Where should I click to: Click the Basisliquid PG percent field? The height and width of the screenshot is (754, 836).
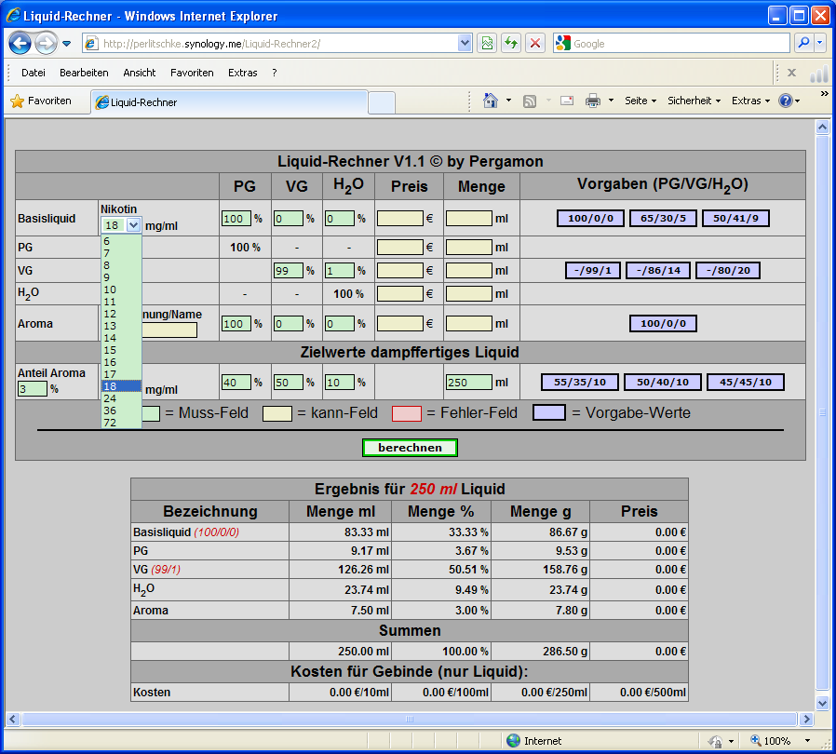(236, 218)
